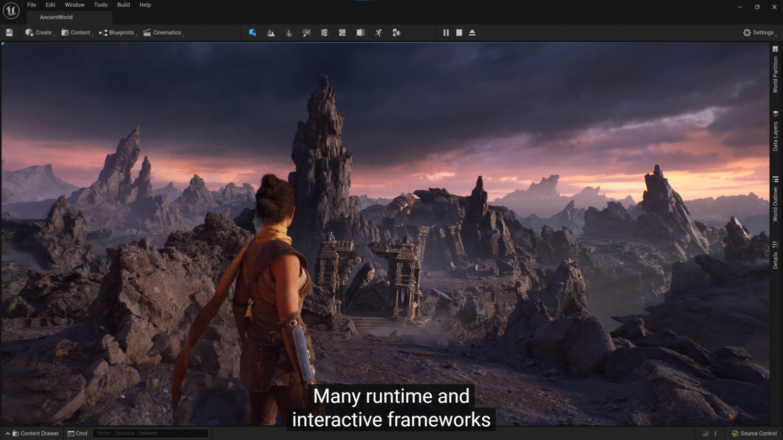Expand the Data Layers side panel

pyautogui.click(x=775, y=131)
